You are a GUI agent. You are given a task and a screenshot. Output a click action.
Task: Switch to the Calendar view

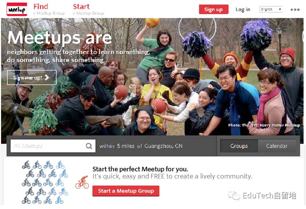[277, 146]
